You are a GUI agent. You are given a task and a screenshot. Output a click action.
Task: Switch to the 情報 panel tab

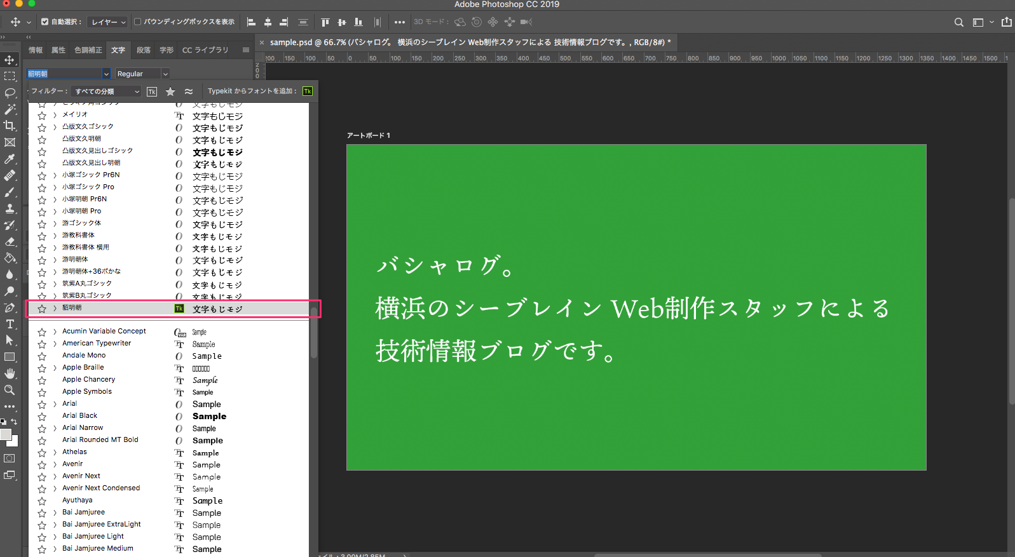36,50
